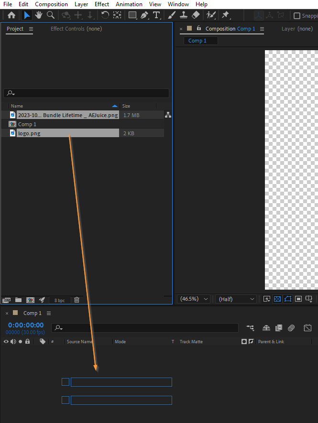Open the Half resolution dropdown
Screen dimensions: 318x423
(x=236, y=299)
